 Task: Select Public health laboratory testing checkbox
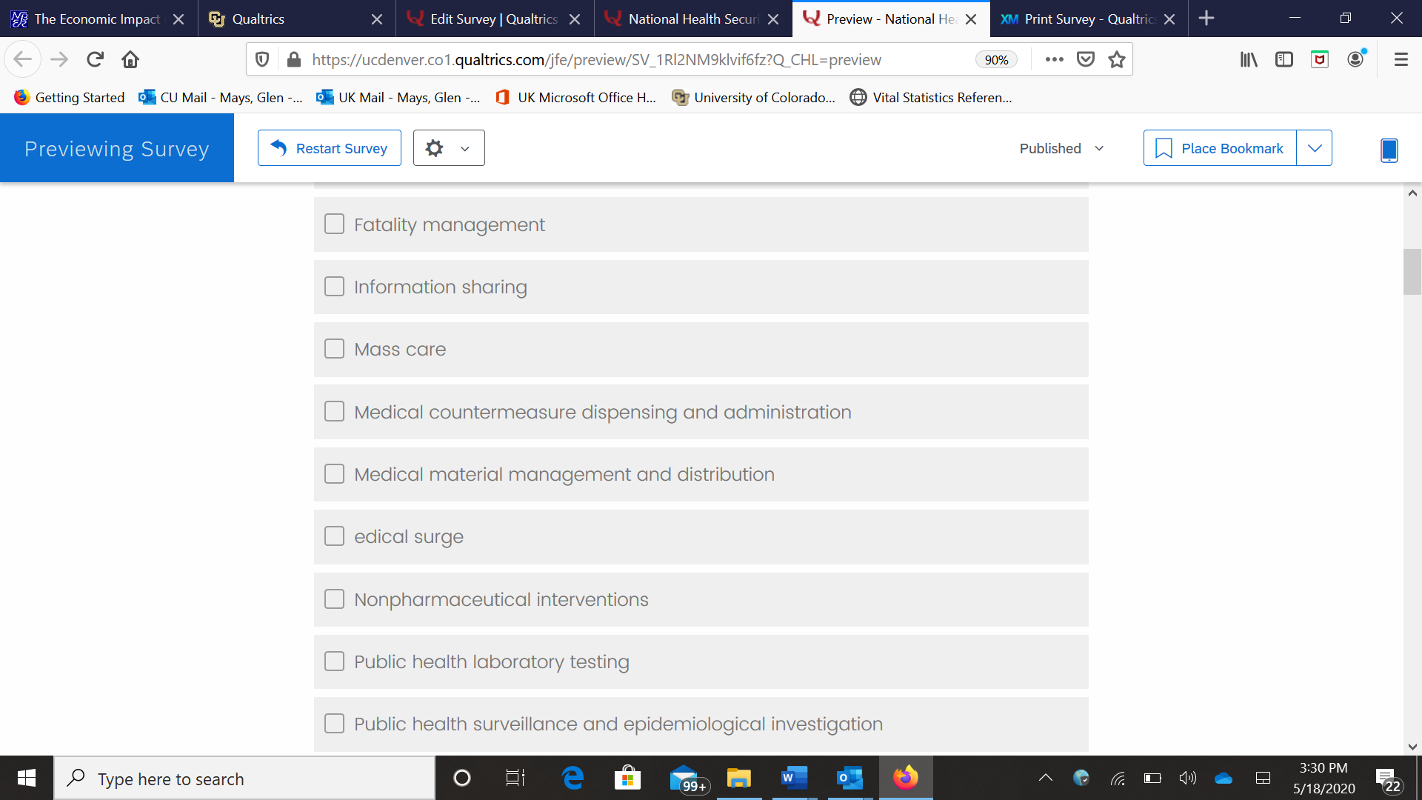pos(335,661)
